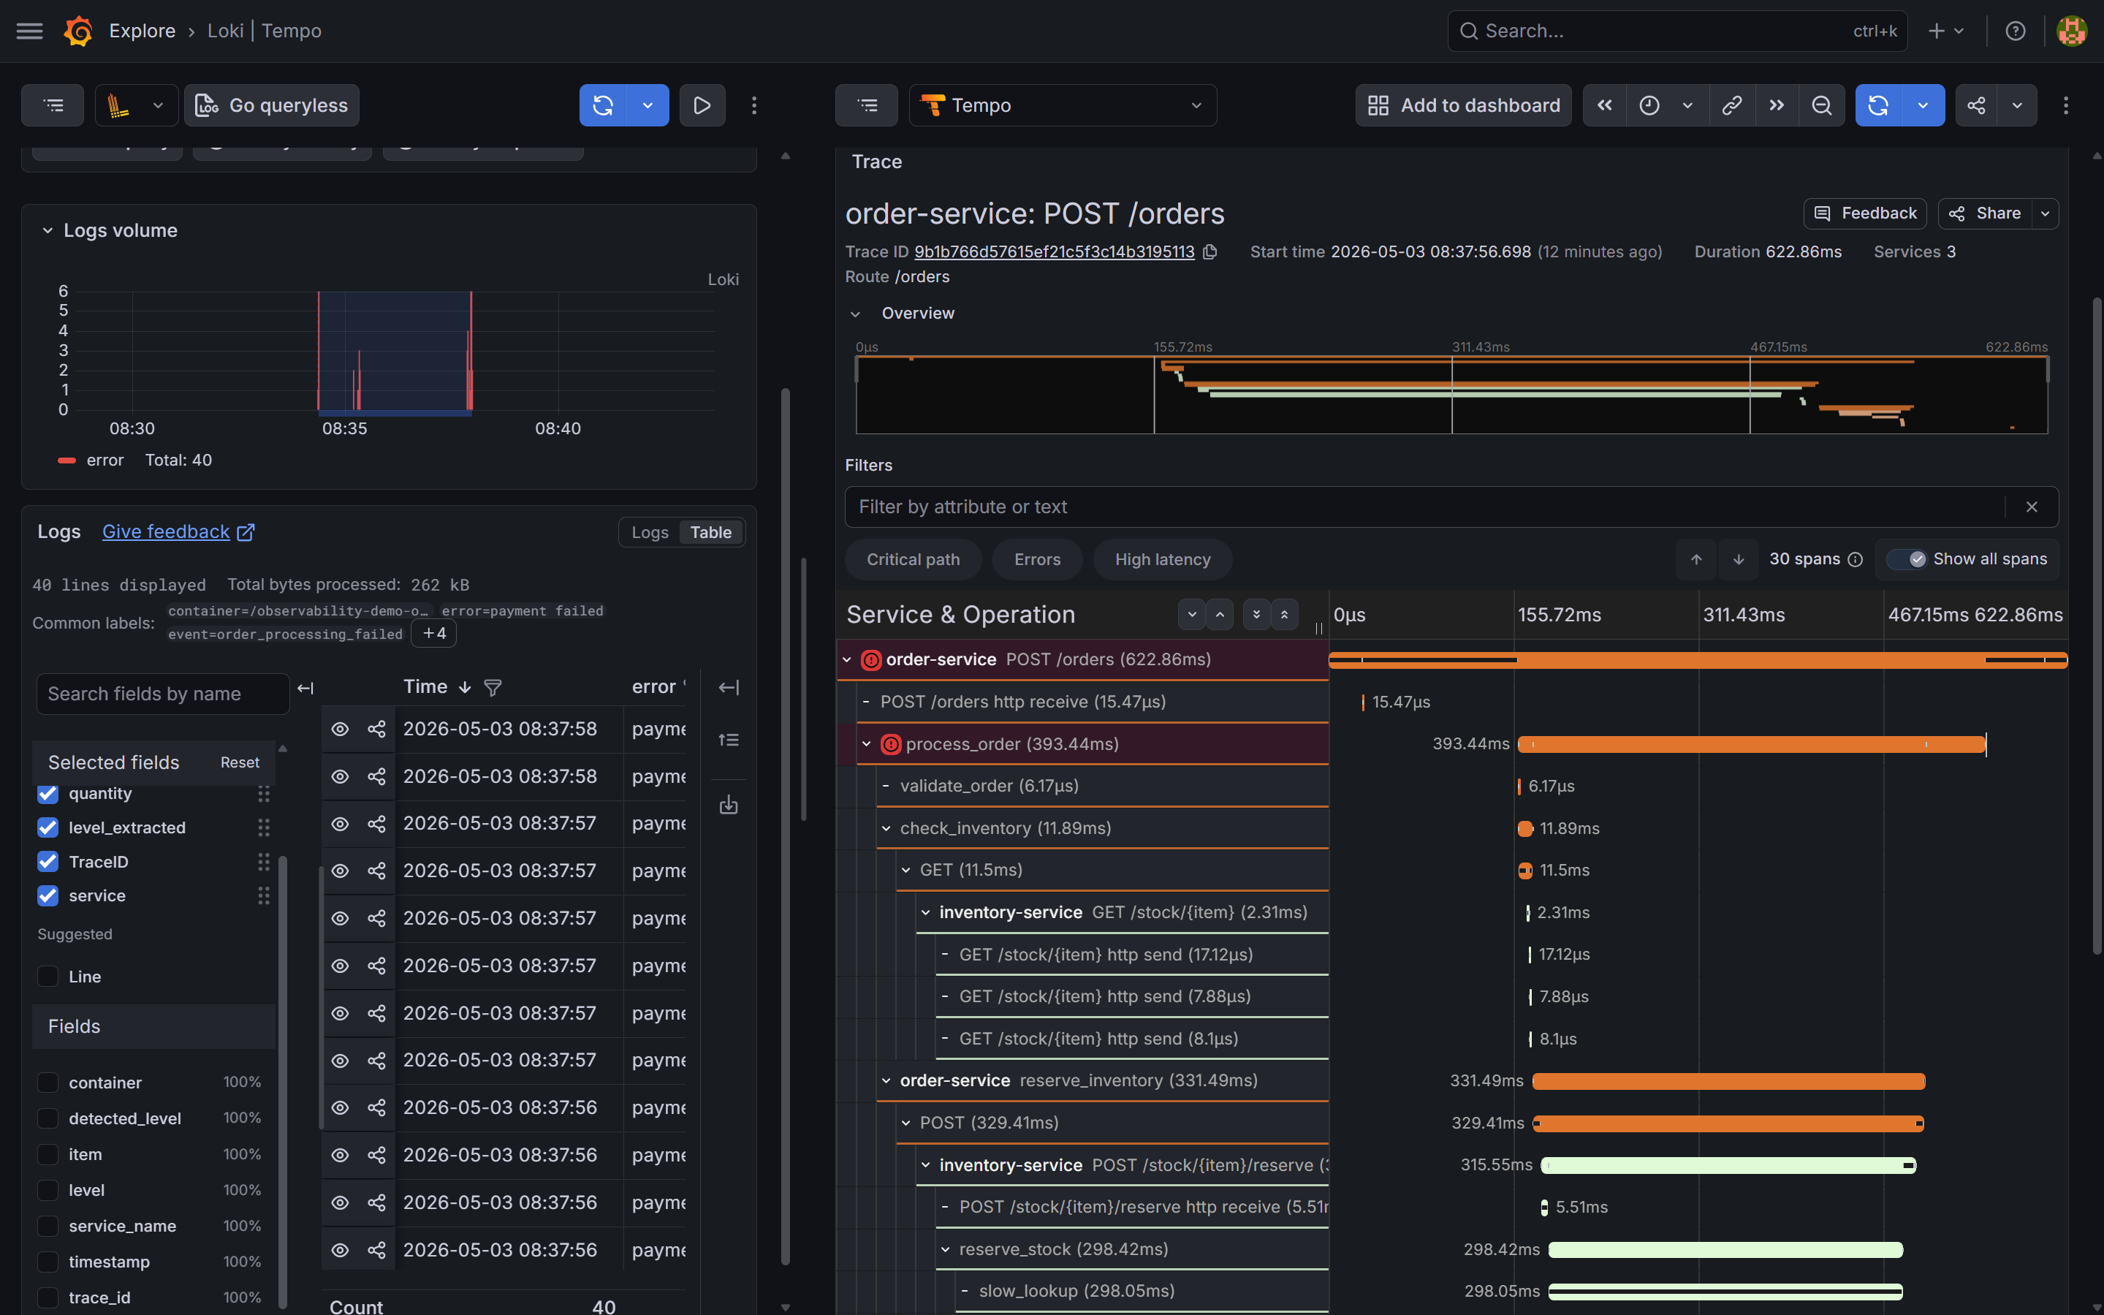Click the Grafana logo icon
2104x1315 pixels.
pyautogui.click(x=78, y=31)
